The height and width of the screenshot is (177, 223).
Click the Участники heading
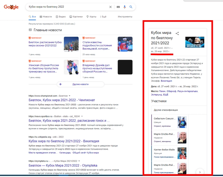click(x=159, y=101)
